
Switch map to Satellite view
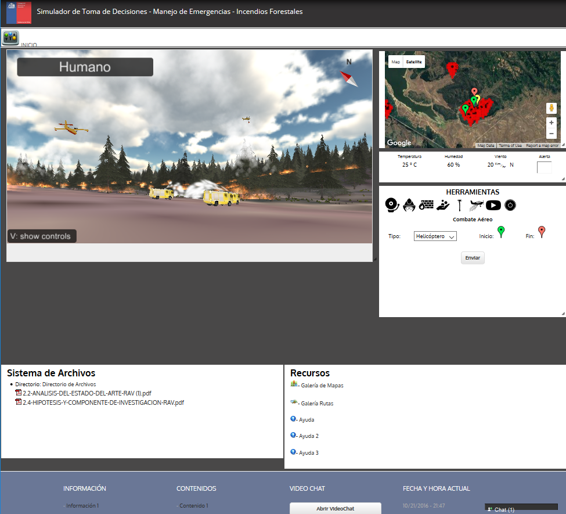pos(414,62)
